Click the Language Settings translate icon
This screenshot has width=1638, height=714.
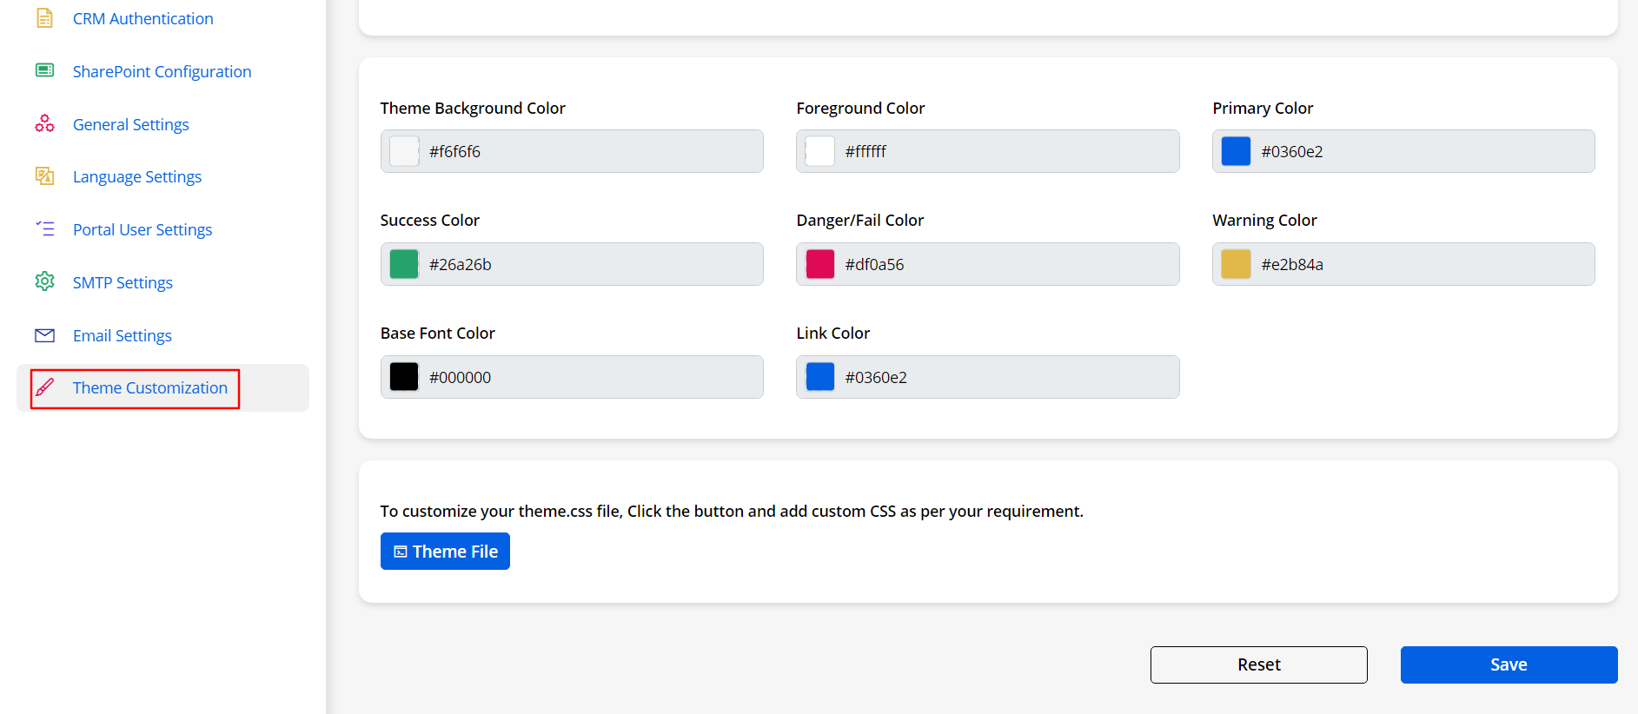click(x=44, y=176)
